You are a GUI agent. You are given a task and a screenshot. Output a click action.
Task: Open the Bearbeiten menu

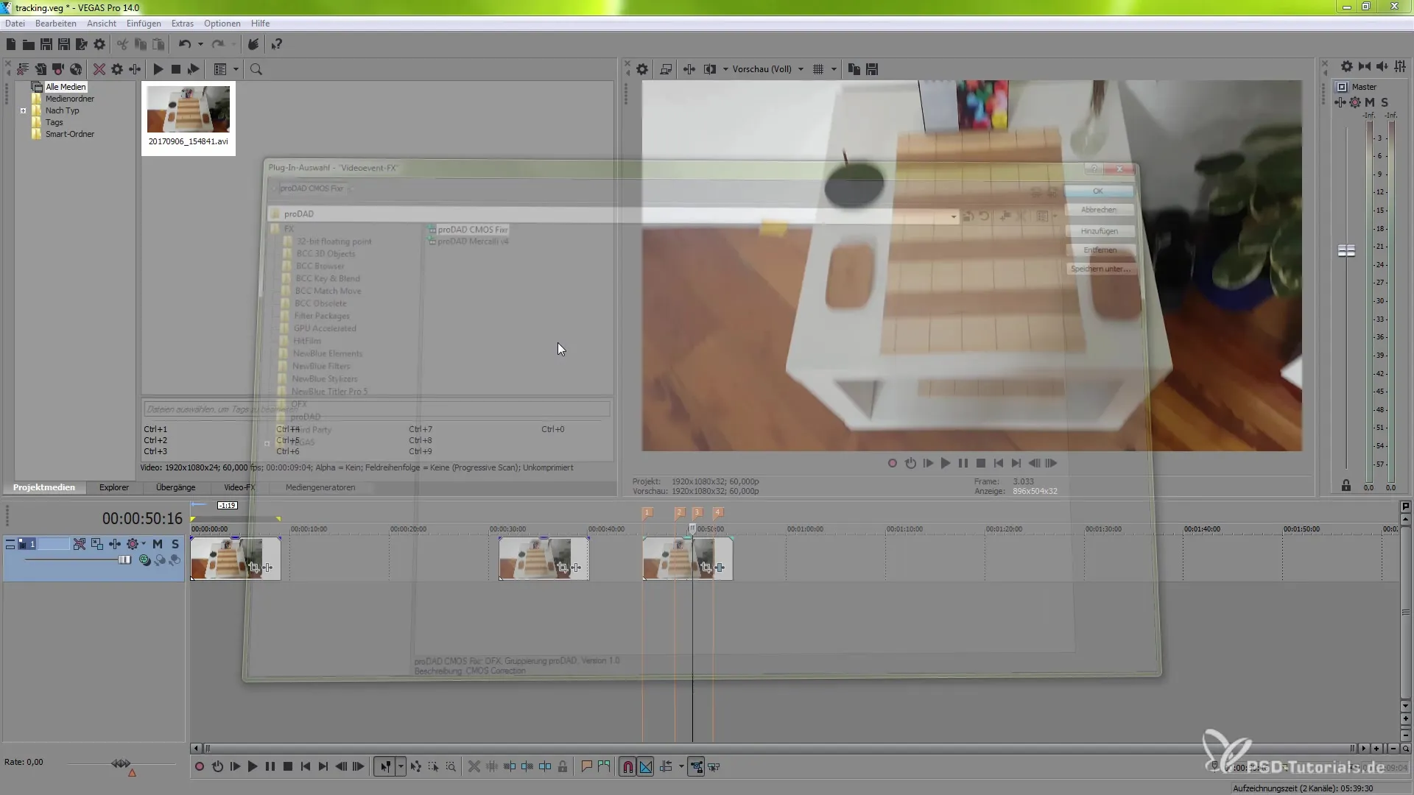[55, 24]
